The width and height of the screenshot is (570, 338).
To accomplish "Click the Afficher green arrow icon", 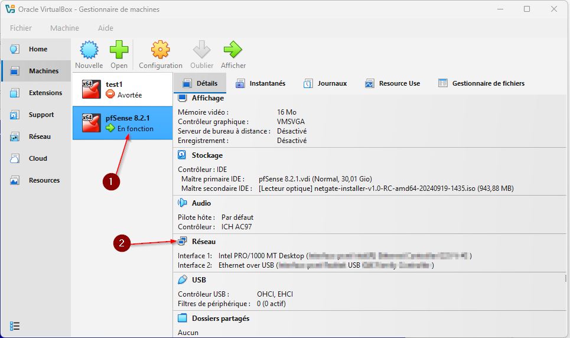I will (x=233, y=50).
